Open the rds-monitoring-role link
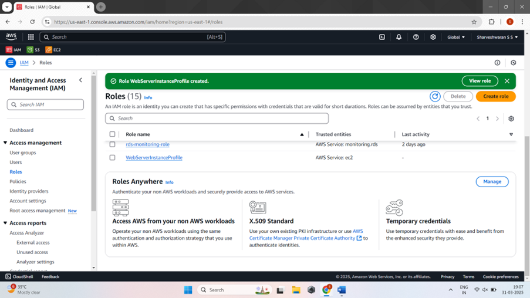Screen dimensions: 530x298 point(147,144)
